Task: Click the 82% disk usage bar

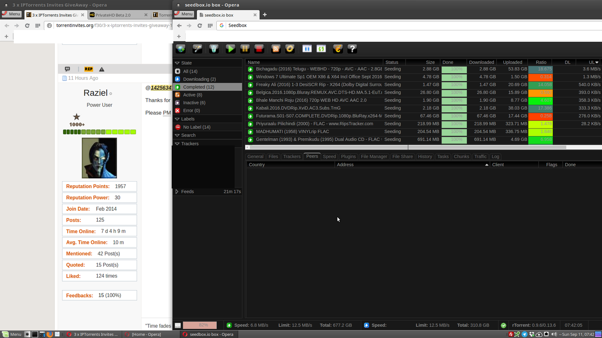Action: coord(200,325)
